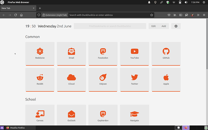Open the system settings gear in top bar
The width and height of the screenshot is (208, 130).
point(204,2)
